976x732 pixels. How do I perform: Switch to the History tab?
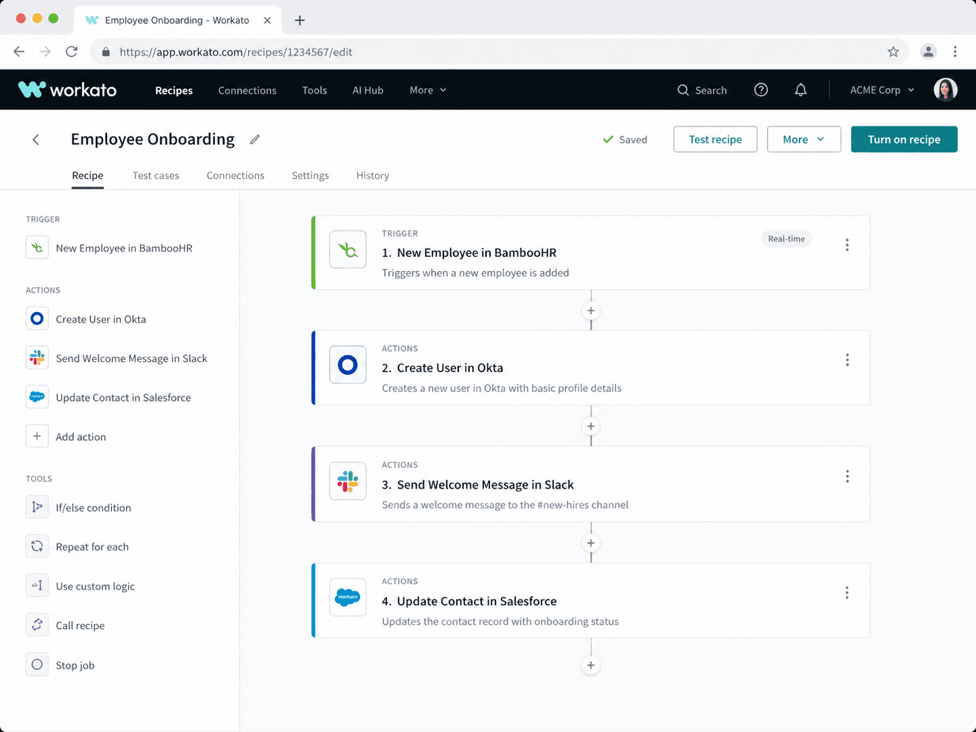pyautogui.click(x=373, y=175)
